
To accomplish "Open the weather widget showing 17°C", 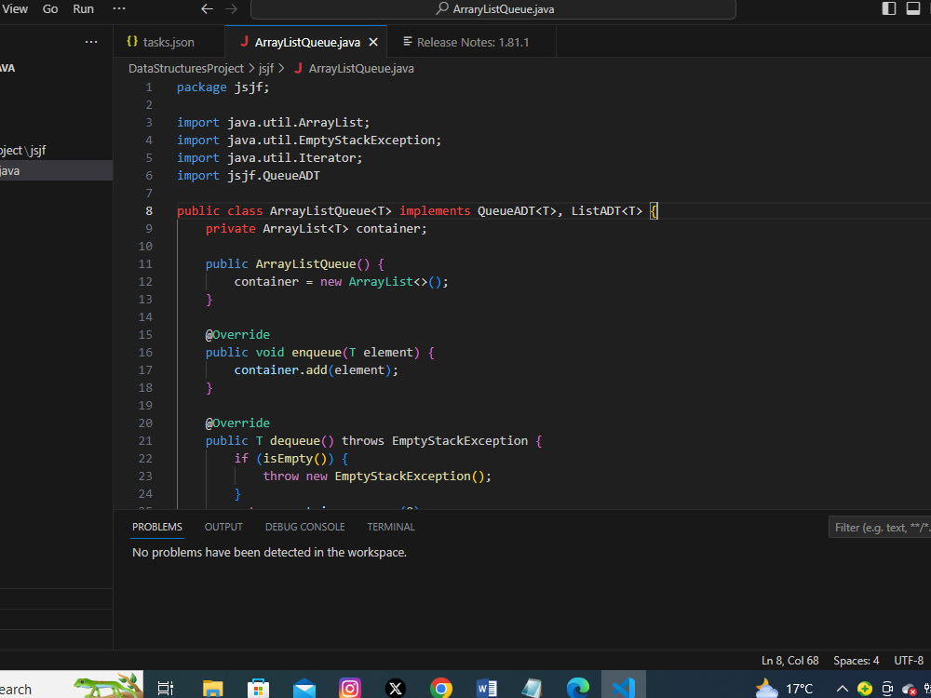I will pos(785,689).
